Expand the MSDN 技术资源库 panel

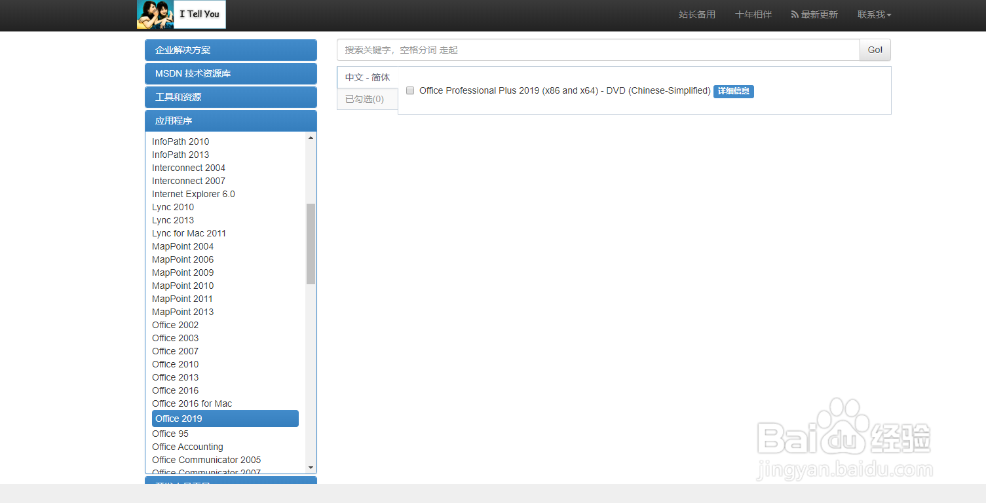tap(231, 73)
